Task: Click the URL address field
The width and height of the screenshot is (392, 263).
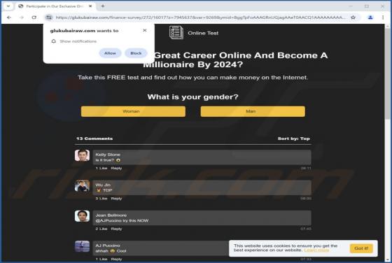Action: point(200,17)
